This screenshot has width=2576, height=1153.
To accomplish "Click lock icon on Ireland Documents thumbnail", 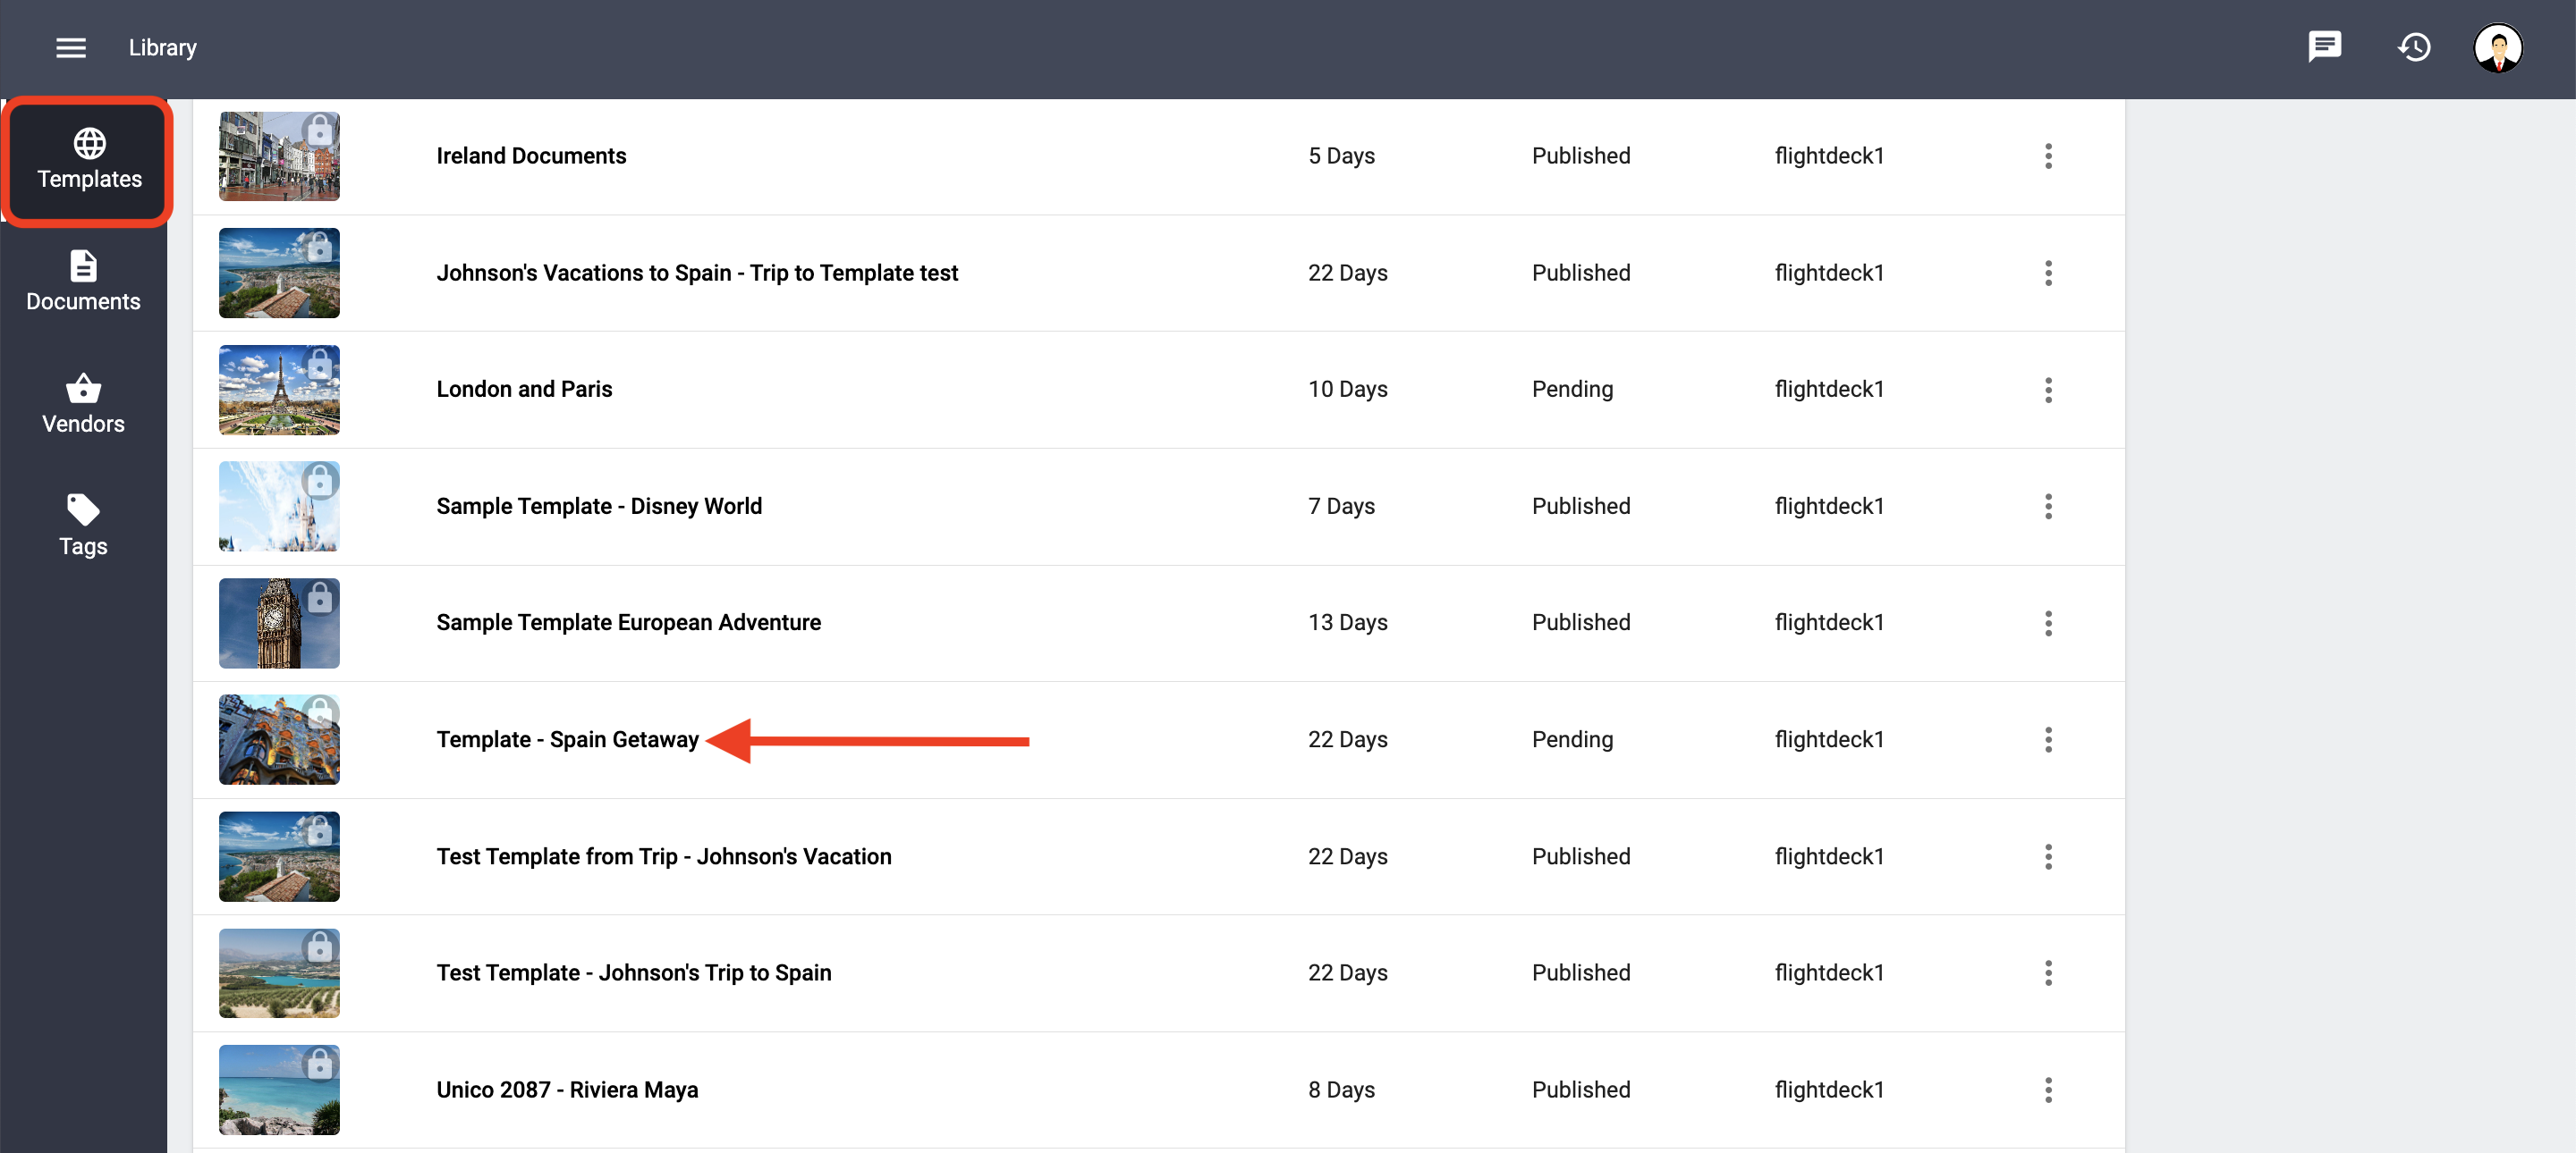I will point(319,130).
